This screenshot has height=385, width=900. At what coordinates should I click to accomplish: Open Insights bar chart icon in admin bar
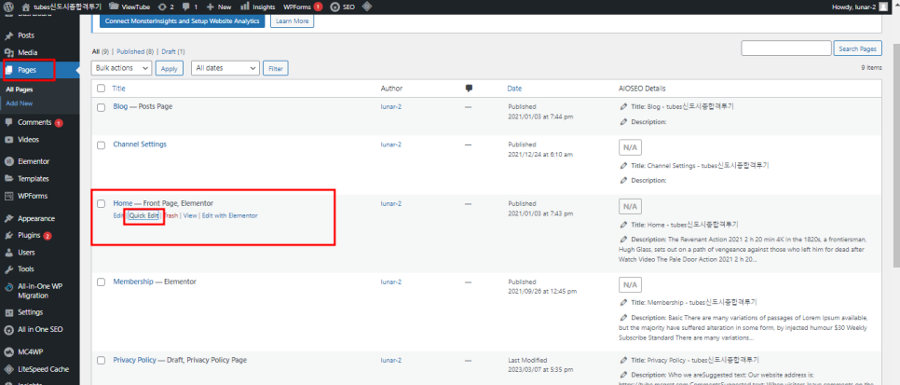click(245, 7)
